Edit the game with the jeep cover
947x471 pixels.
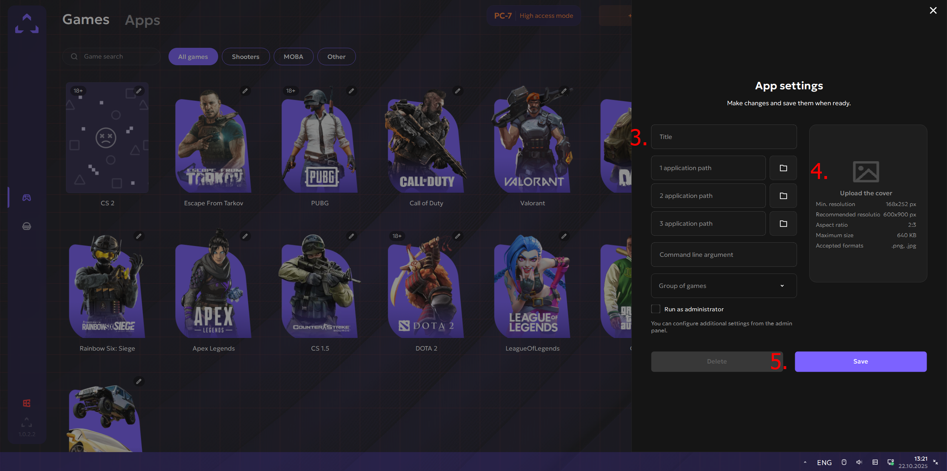coord(139,381)
